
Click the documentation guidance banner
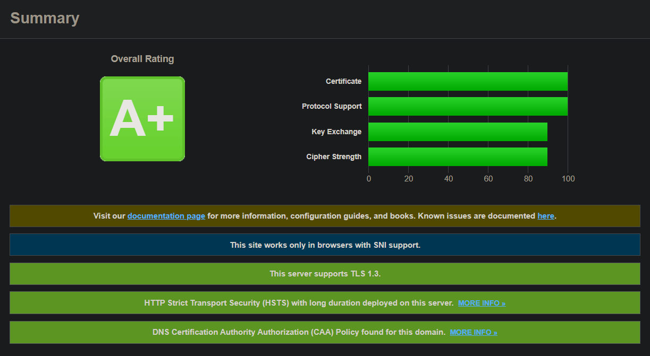pyautogui.click(x=325, y=215)
